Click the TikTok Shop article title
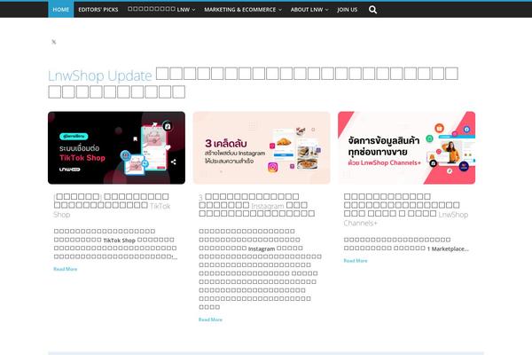The width and height of the screenshot is (532, 355). (x=112, y=205)
